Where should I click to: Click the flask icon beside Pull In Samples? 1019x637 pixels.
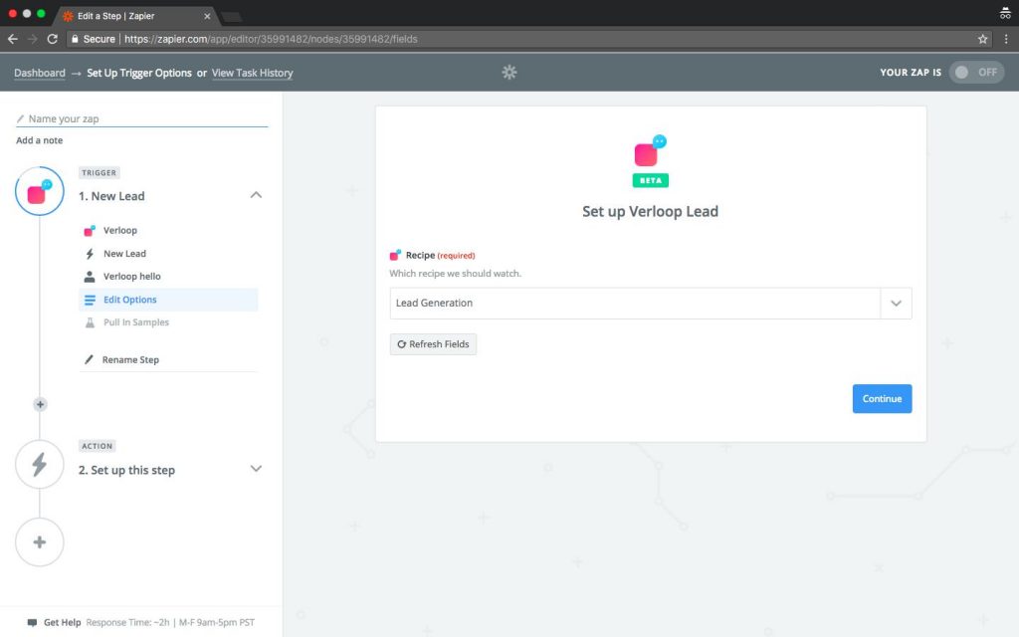pos(90,322)
